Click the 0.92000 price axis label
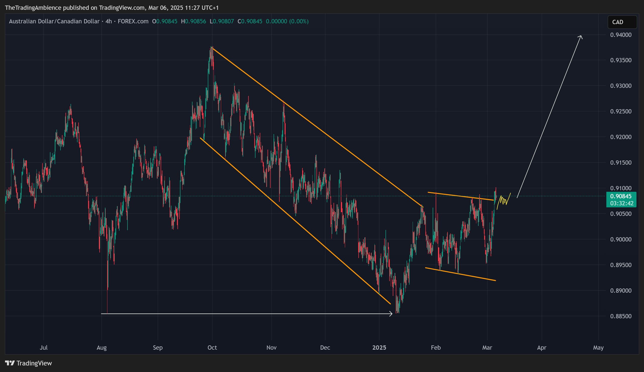The image size is (644, 372). point(621,137)
